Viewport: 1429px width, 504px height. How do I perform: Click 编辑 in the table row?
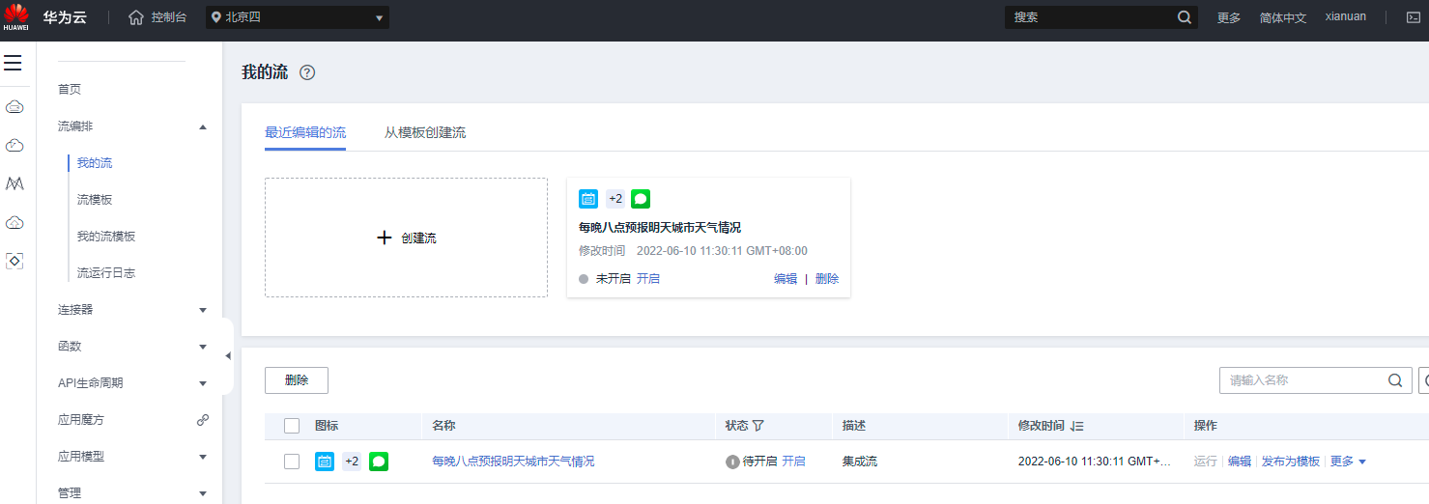pos(1240,462)
